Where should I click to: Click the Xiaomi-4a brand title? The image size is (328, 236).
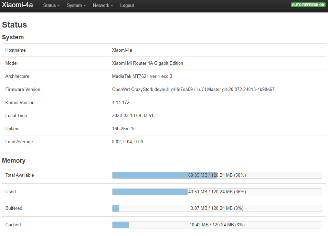[17, 5]
